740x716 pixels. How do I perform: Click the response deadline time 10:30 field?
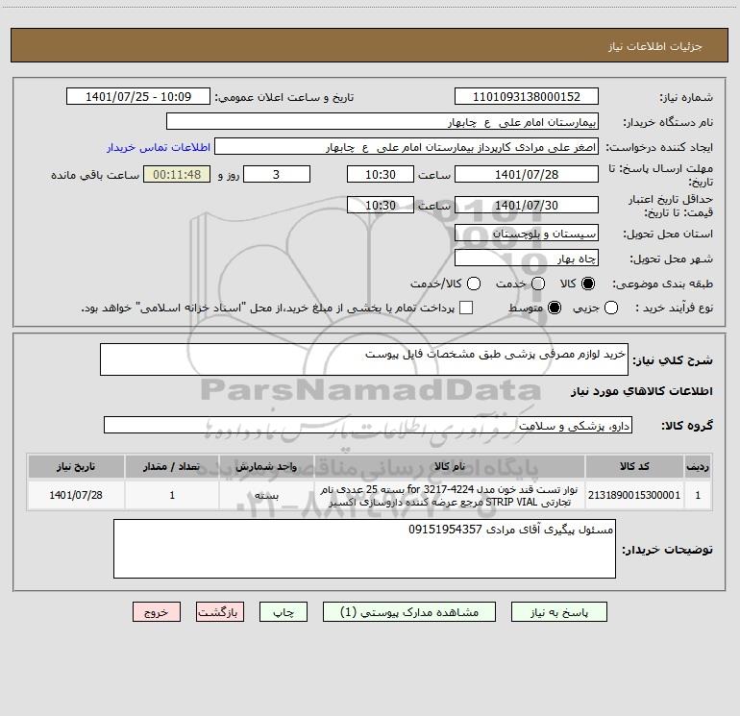click(x=381, y=174)
